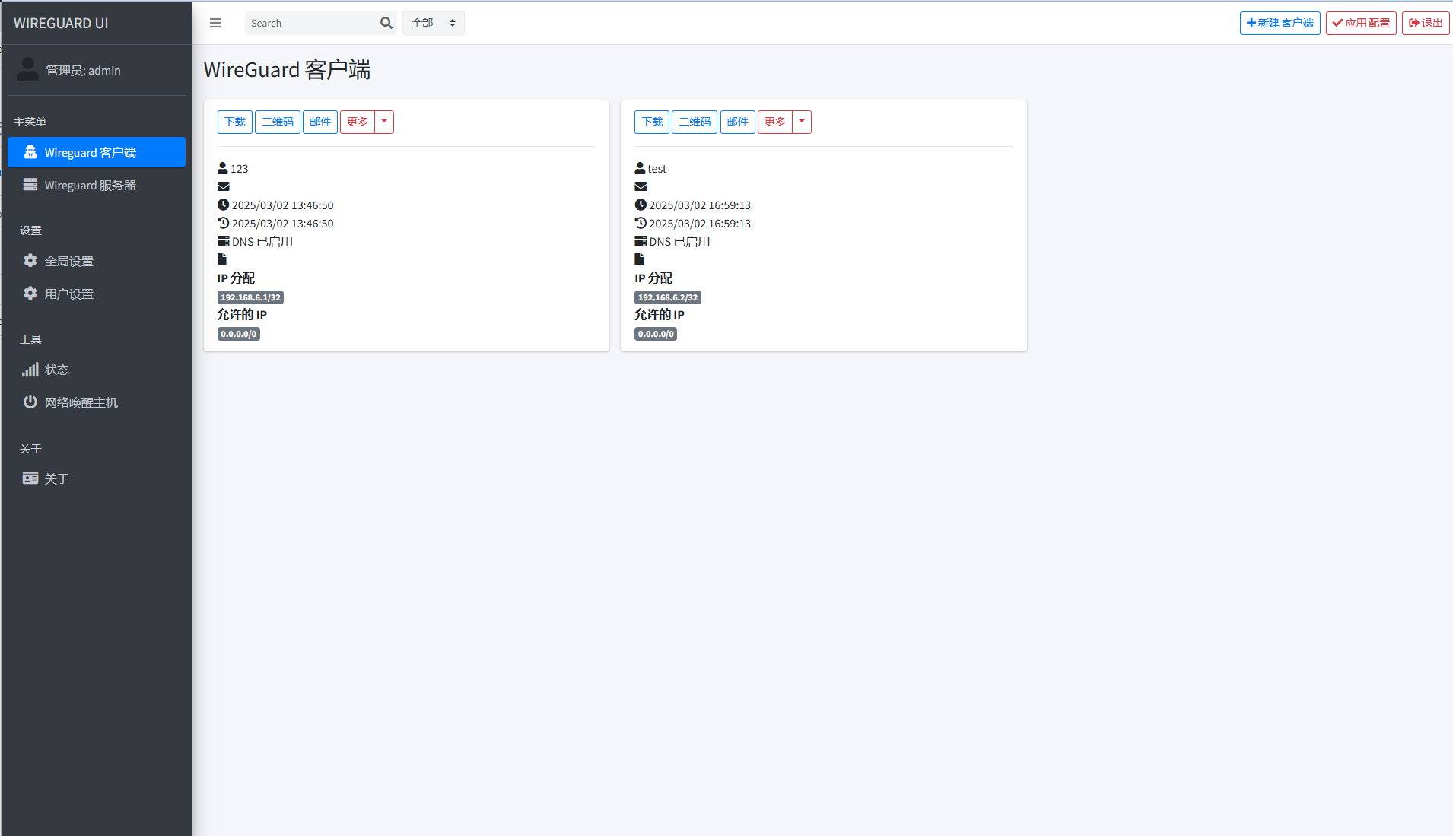Click the clock icon in 123 card
1453x836 pixels.
click(223, 205)
